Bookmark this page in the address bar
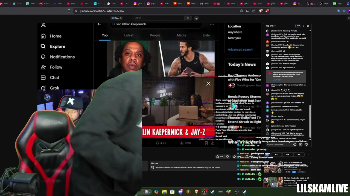Viewport: 350px width, 196px height. (69, 11)
